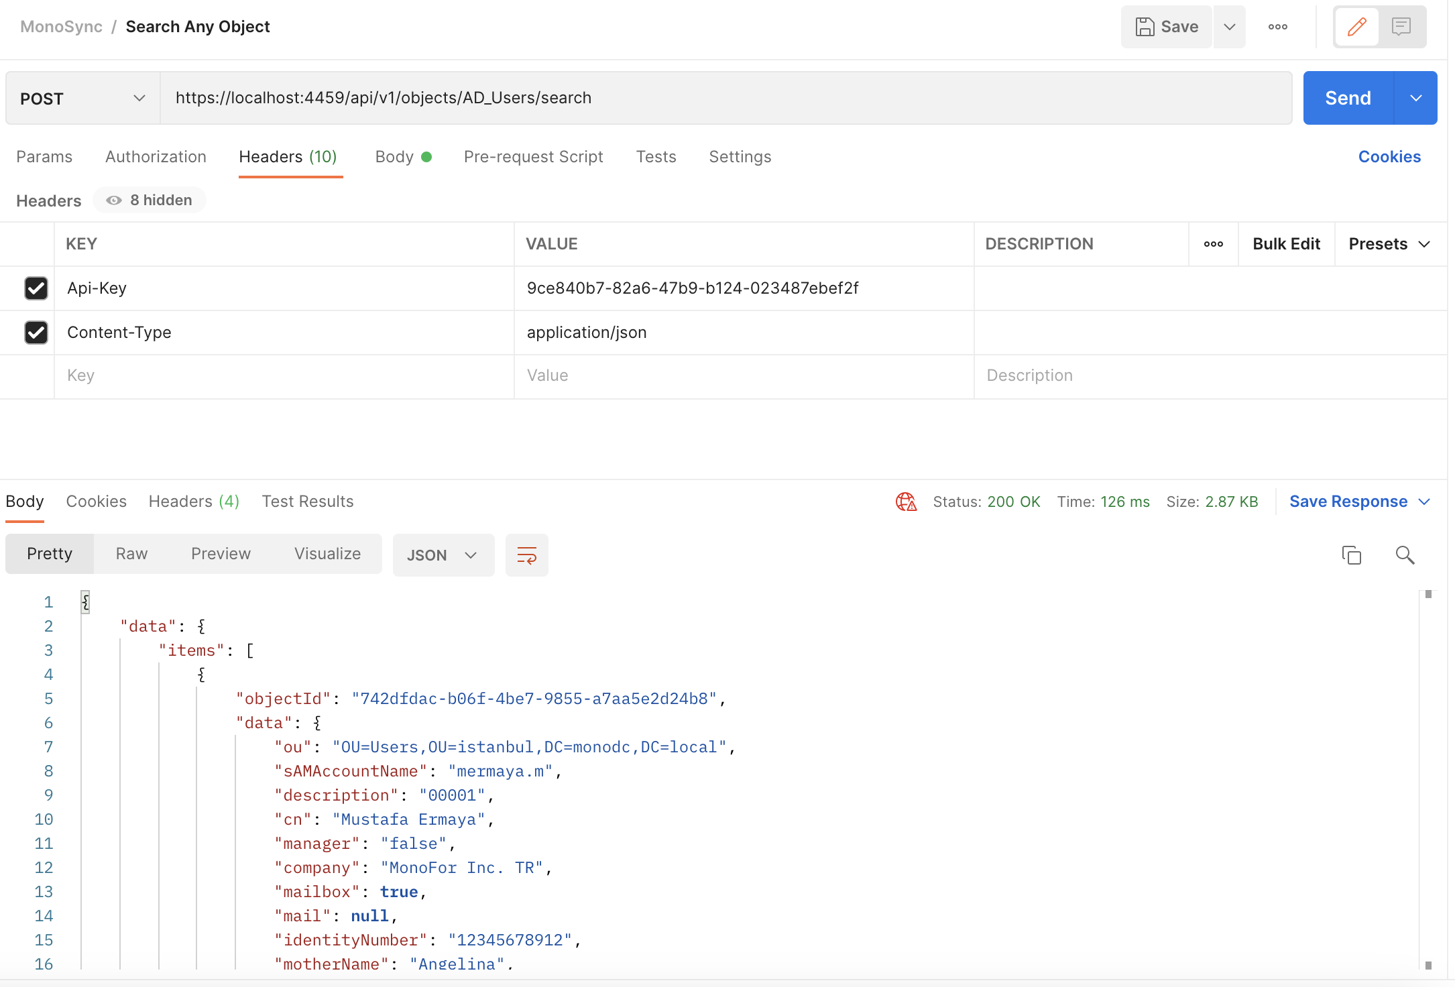Open the Pre-request Script tab
The height and width of the screenshot is (987, 1455).
pos(533,157)
